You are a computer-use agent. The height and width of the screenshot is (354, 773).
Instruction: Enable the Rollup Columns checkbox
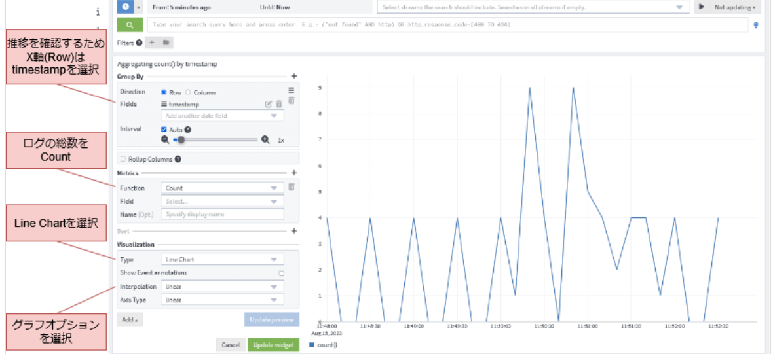click(123, 158)
